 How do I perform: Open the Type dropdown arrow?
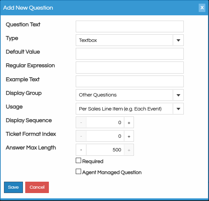(178, 40)
